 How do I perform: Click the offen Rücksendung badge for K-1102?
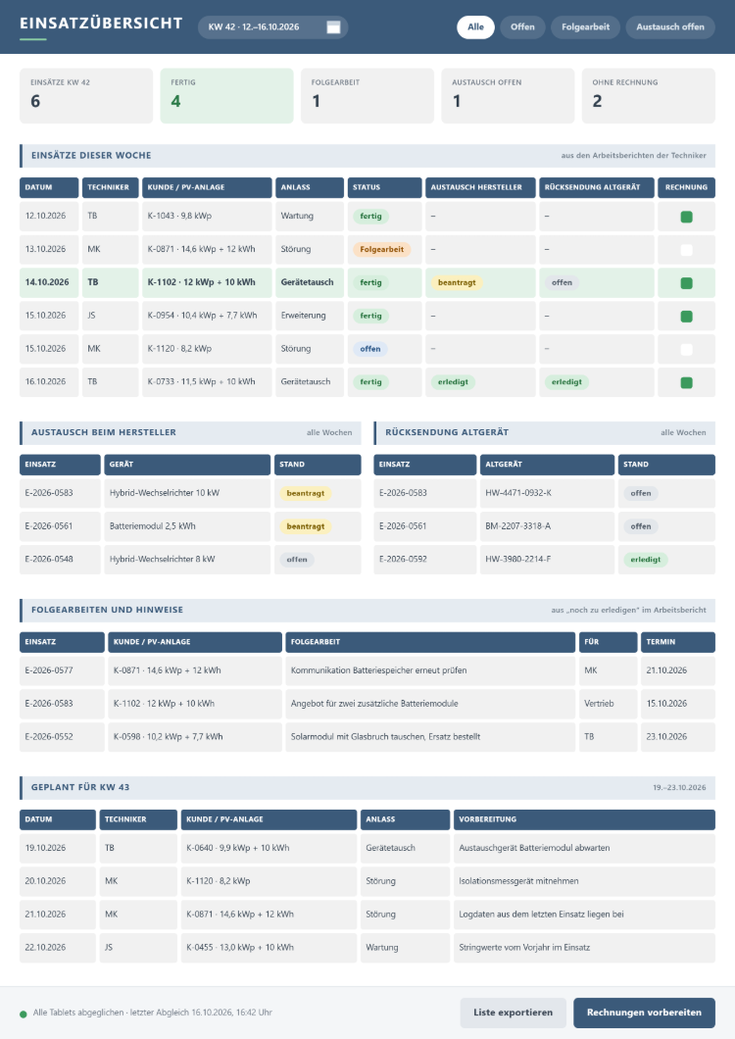click(562, 283)
